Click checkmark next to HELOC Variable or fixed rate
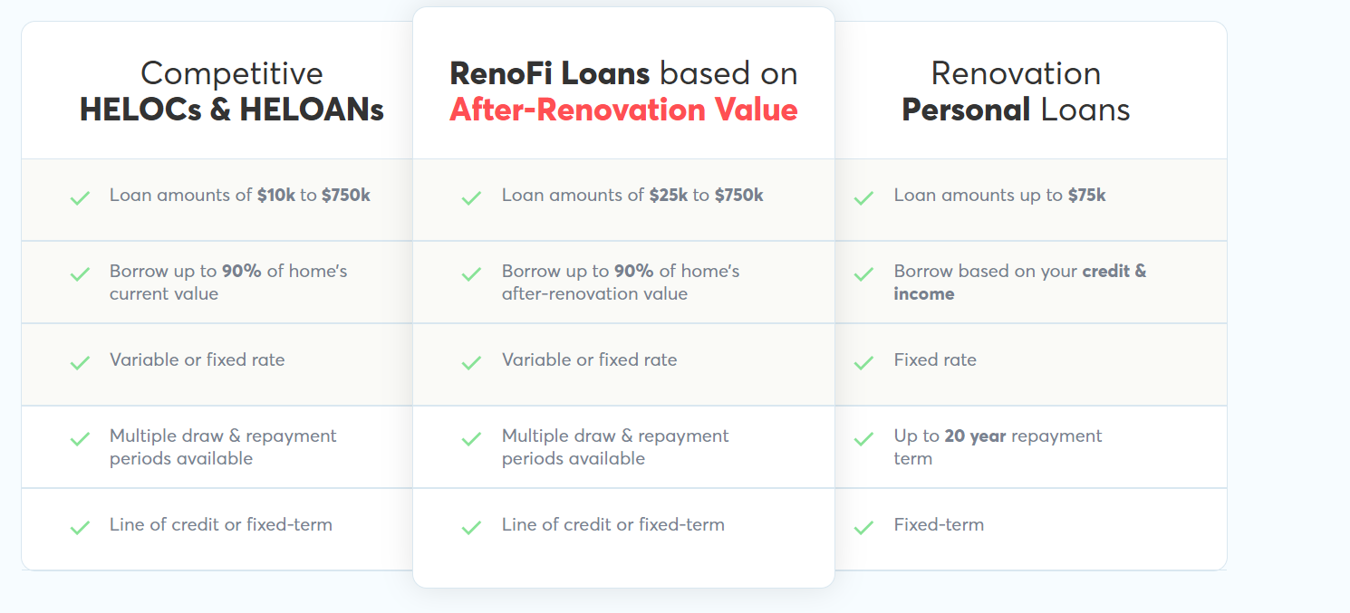1350x613 pixels. pos(80,362)
